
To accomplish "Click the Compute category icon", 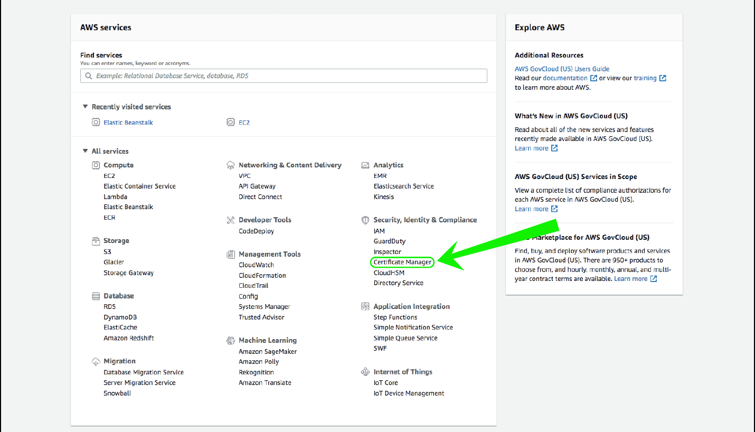I will pos(96,165).
